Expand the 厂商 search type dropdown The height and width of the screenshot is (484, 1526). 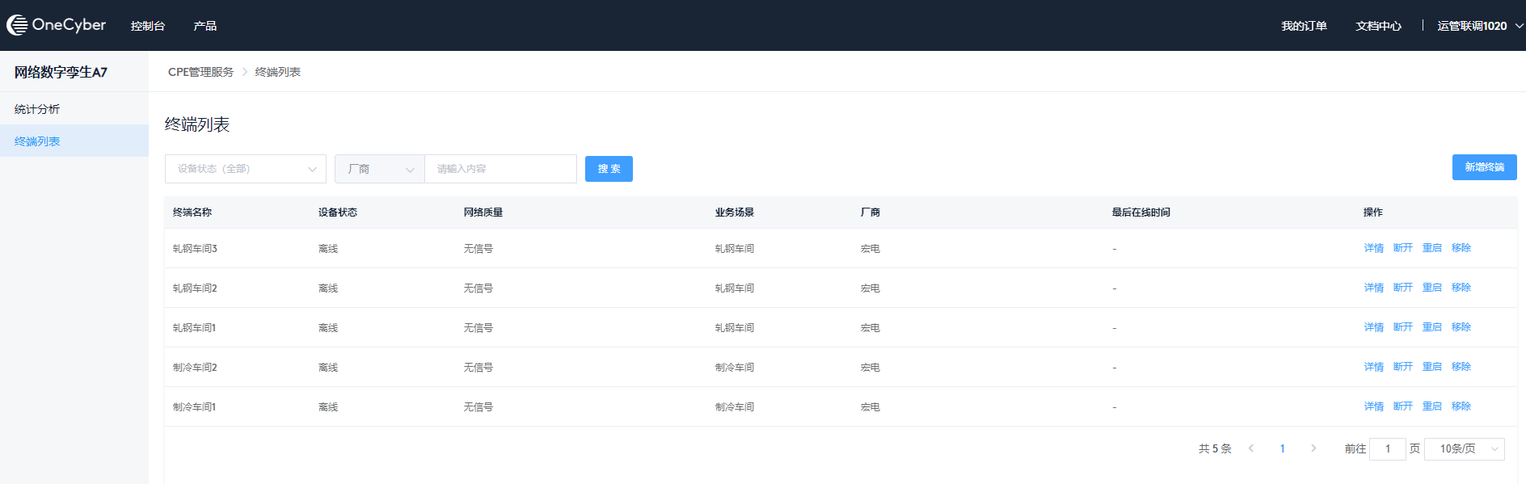coord(380,169)
